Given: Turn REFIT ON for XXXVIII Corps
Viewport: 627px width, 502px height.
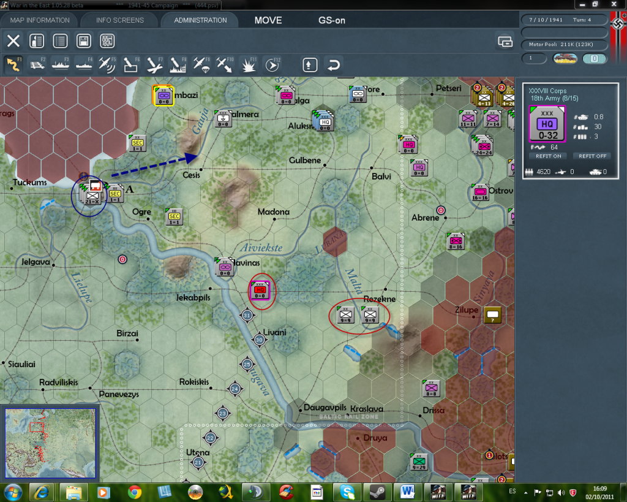Looking at the screenshot, I should tap(548, 156).
